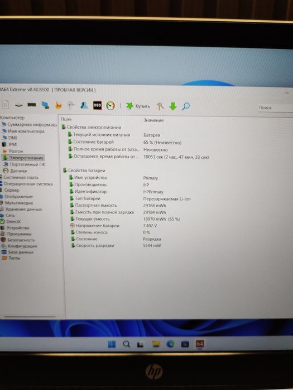The image size is (293, 390).
Task: Select the Текущая ёмкость row
Action: pyautogui.click(x=90, y=219)
